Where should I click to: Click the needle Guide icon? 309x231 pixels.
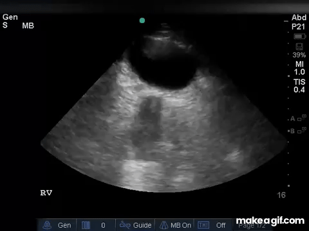point(125,225)
